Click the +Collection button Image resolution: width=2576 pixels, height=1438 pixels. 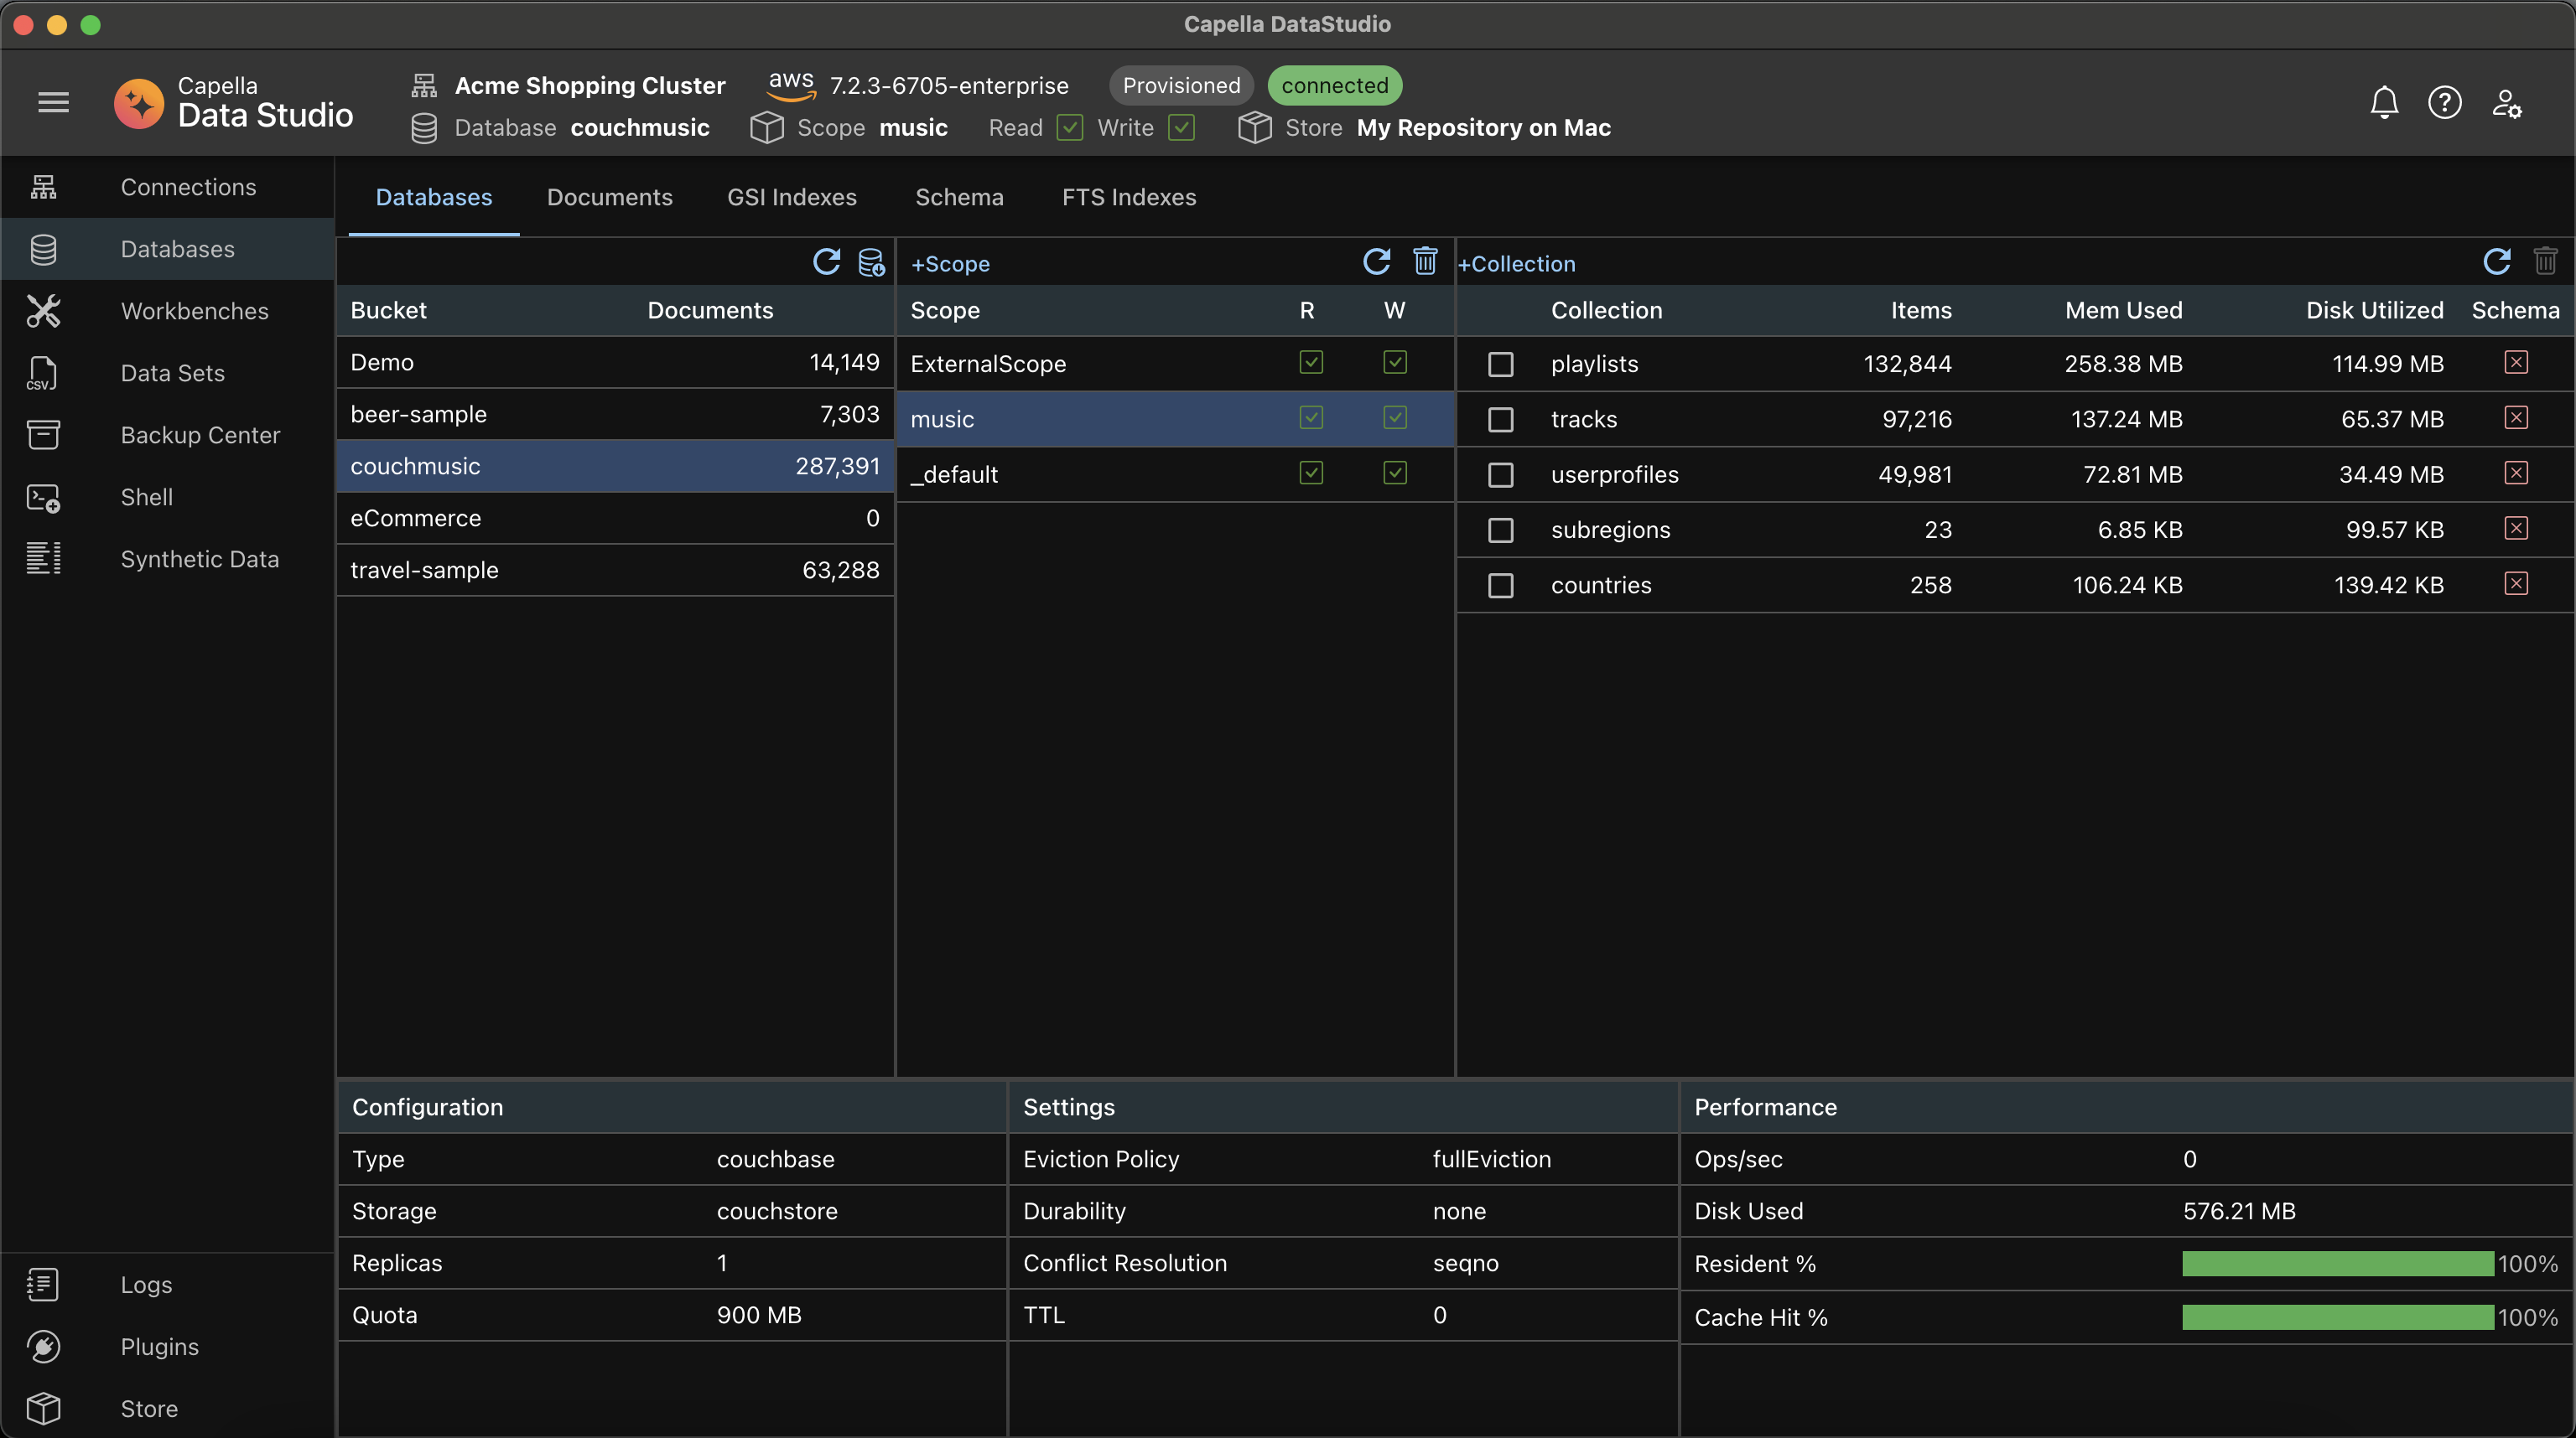[x=1516, y=264]
